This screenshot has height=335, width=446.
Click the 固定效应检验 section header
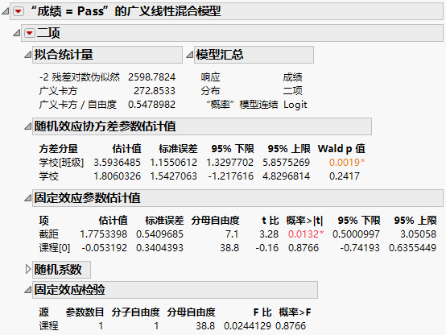[x=175, y=290]
